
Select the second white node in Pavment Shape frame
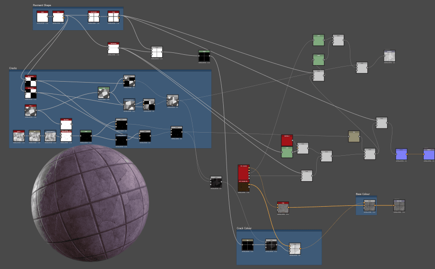tap(58, 17)
